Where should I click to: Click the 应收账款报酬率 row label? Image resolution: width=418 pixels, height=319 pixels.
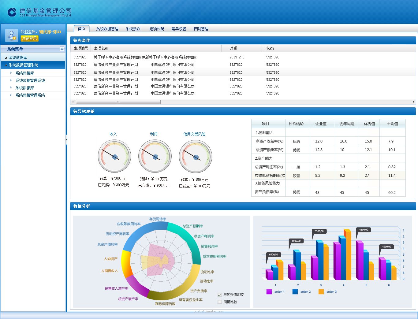click(x=270, y=176)
